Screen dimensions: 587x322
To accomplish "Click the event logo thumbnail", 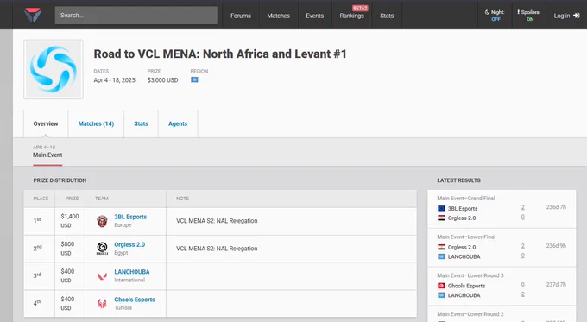I will 54,70.
